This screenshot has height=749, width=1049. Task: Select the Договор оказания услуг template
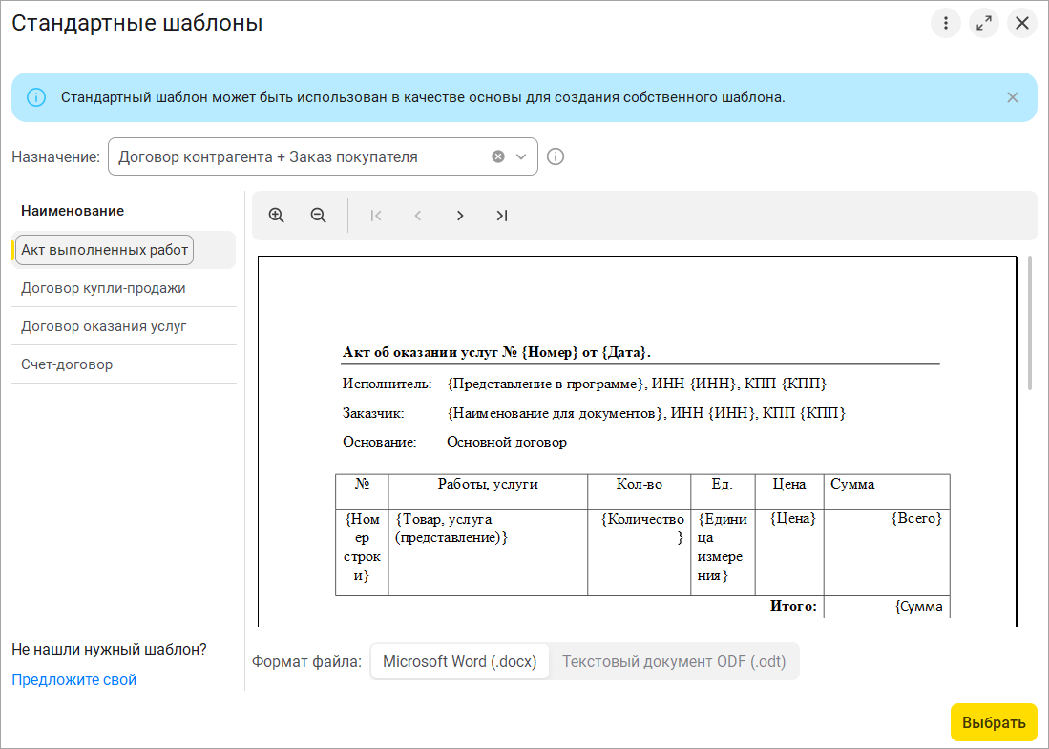coord(124,326)
